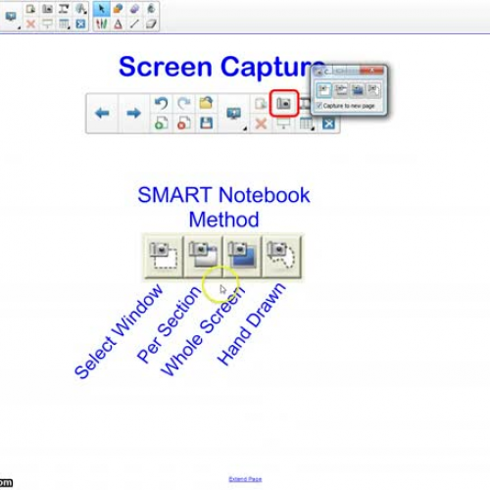The width and height of the screenshot is (490, 490).
Task: Click the Redo arrow in pictured toolbar
Action: [x=184, y=103]
